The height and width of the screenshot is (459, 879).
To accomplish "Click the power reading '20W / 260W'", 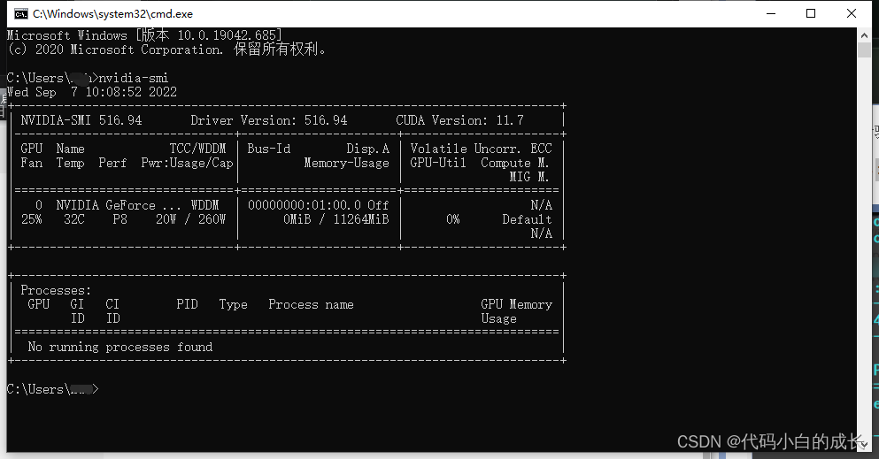I will point(190,218).
